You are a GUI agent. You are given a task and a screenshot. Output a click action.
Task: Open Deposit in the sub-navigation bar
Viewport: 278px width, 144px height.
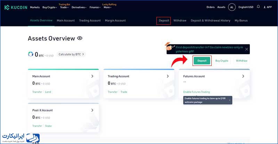click(x=164, y=20)
